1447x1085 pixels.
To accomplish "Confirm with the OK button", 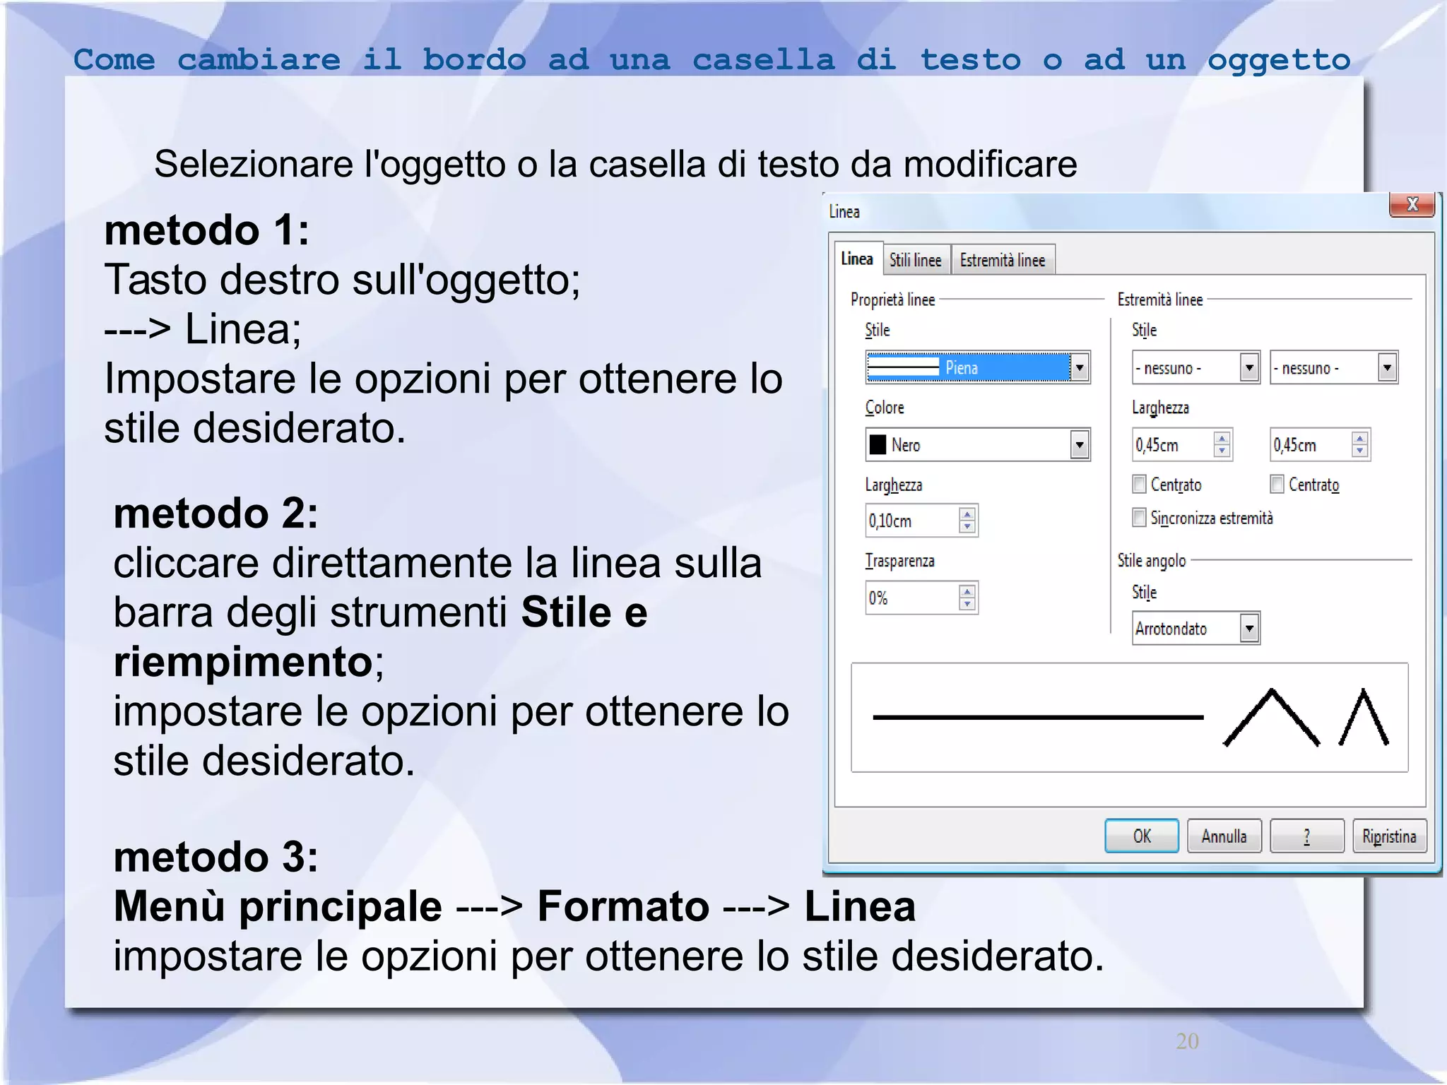I will coord(1142,836).
